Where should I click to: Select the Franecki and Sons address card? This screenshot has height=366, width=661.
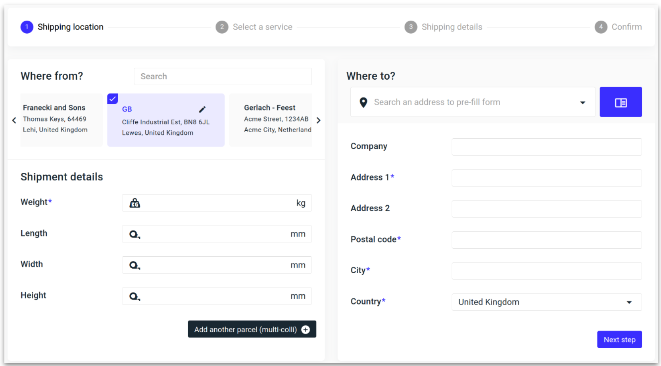(61, 120)
